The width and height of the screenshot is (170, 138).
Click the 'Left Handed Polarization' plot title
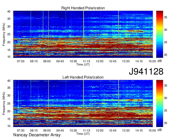point(83,77)
